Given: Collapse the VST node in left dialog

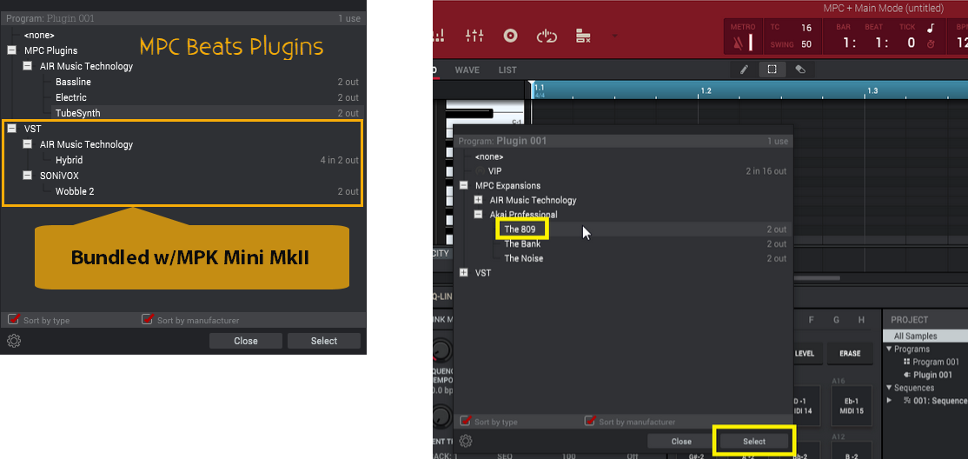Looking at the screenshot, I should click(x=11, y=129).
